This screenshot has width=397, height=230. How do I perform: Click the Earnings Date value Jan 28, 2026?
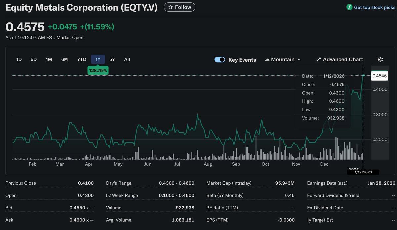(x=381, y=183)
